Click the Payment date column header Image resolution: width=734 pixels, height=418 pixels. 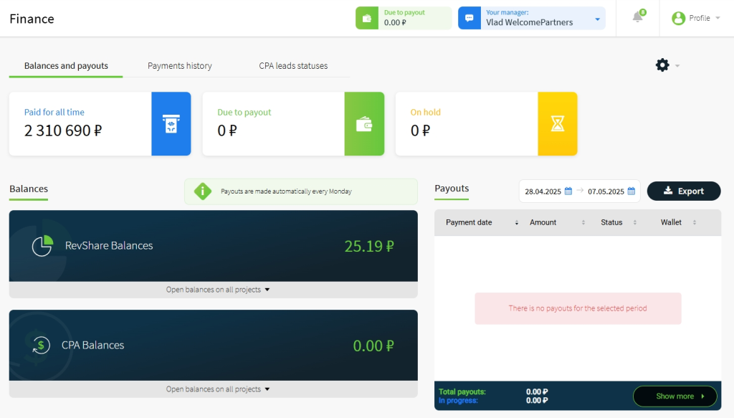click(469, 223)
